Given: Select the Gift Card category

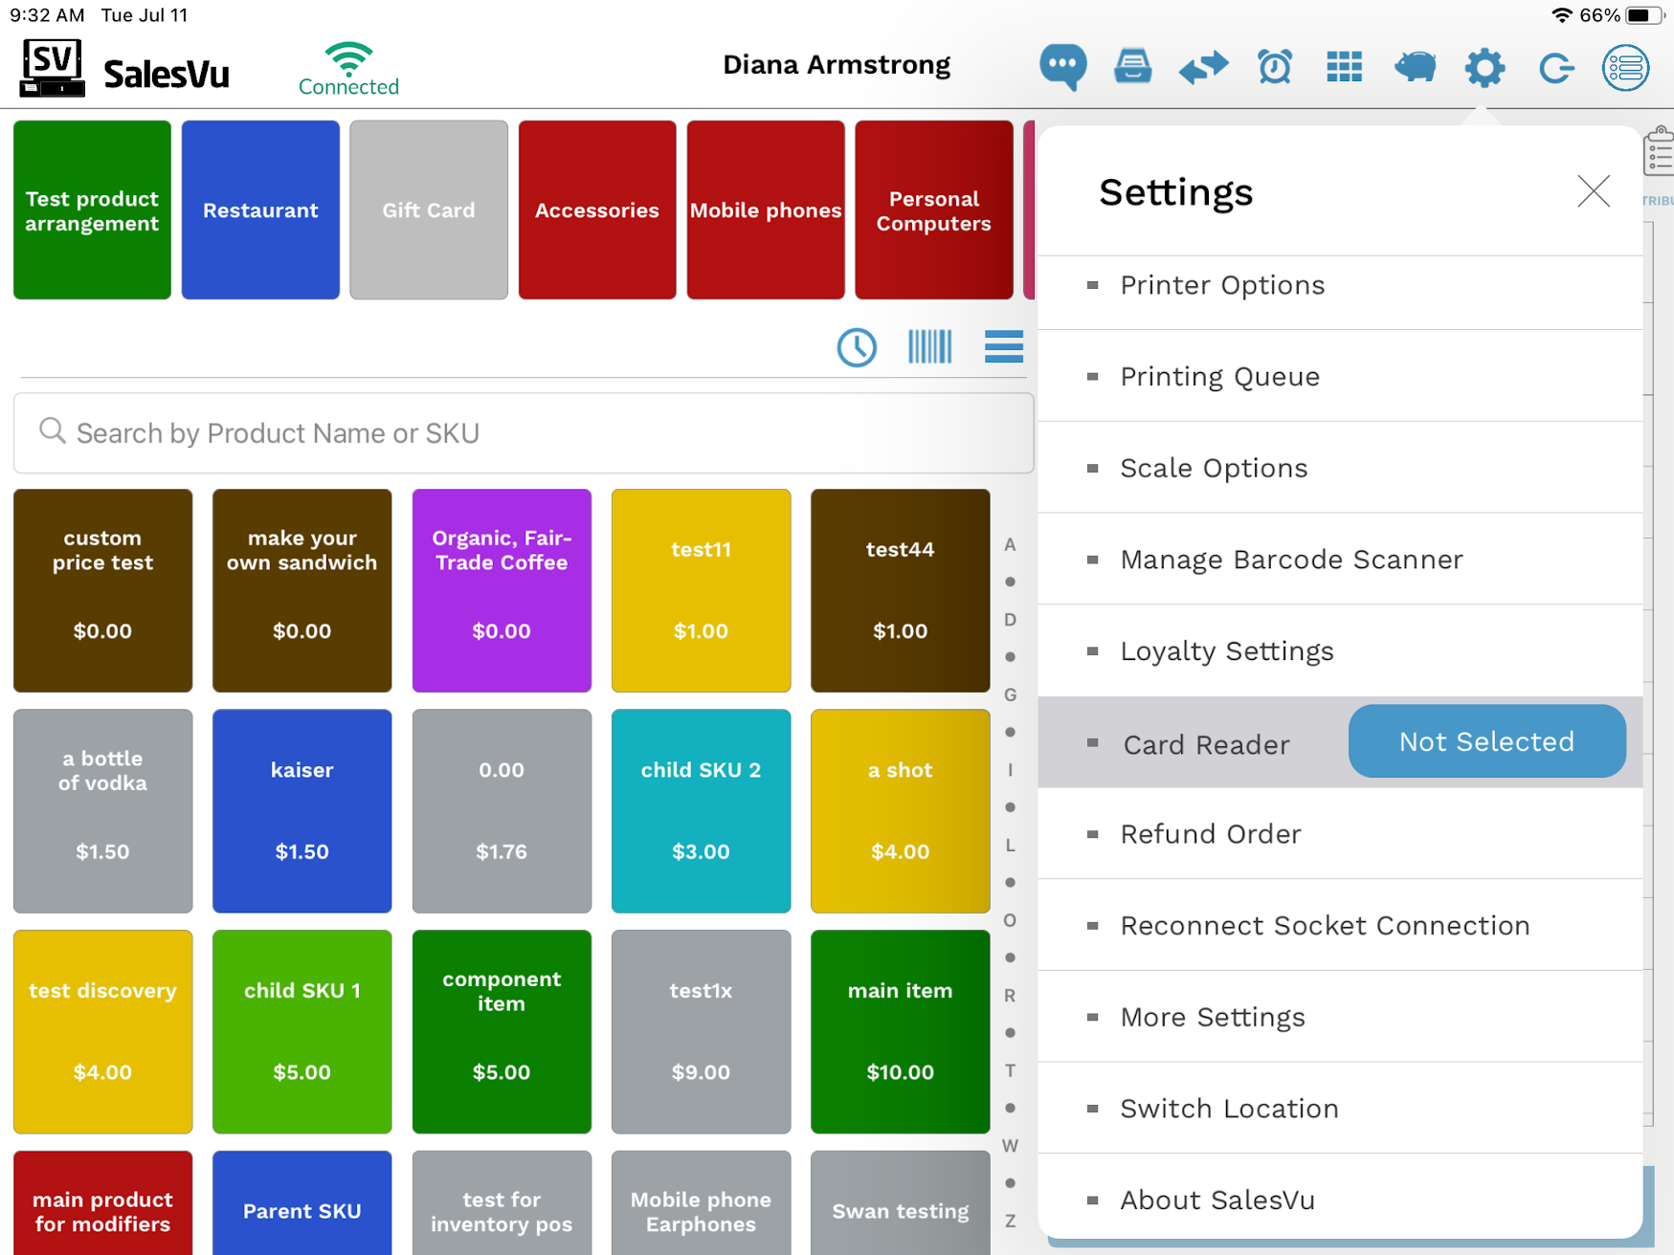Looking at the screenshot, I should click(x=429, y=210).
